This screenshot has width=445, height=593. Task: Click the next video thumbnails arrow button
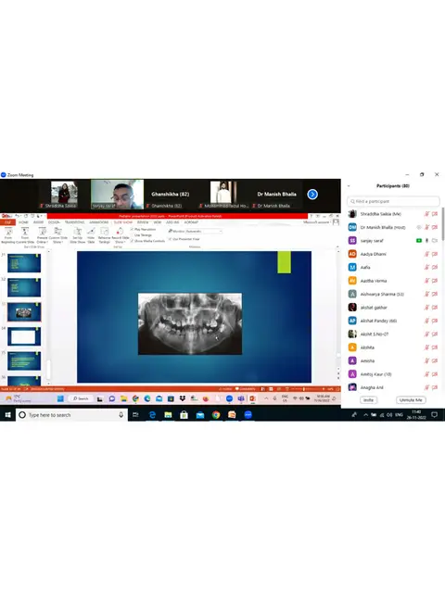coord(312,194)
